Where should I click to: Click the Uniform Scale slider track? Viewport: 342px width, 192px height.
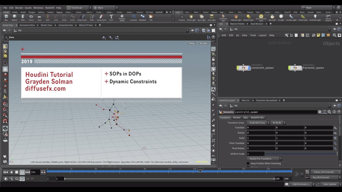coord(301,154)
